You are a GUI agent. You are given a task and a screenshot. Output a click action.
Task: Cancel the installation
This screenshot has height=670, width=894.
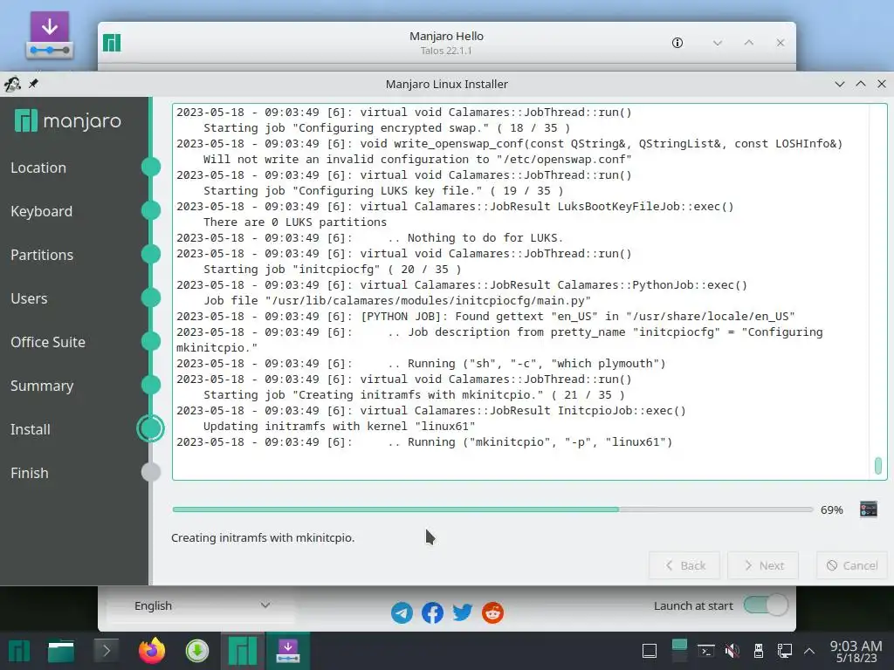[x=852, y=565]
